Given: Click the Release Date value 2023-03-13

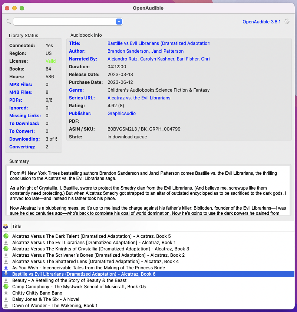Looking at the screenshot, I should pyautogui.click(x=121, y=75).
